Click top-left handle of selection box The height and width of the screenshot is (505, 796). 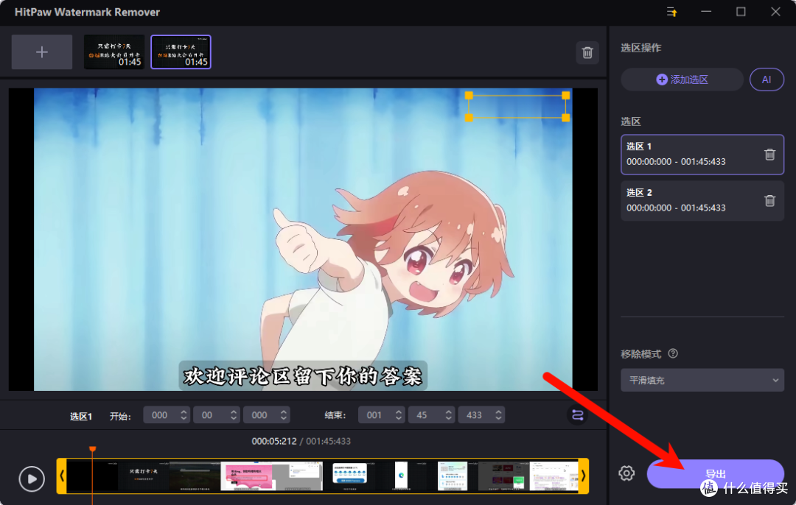pos(469,95)
